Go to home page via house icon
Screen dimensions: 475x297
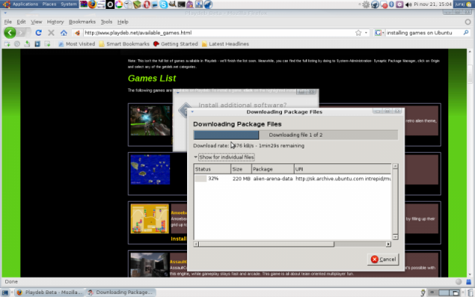tap(64, 33)
